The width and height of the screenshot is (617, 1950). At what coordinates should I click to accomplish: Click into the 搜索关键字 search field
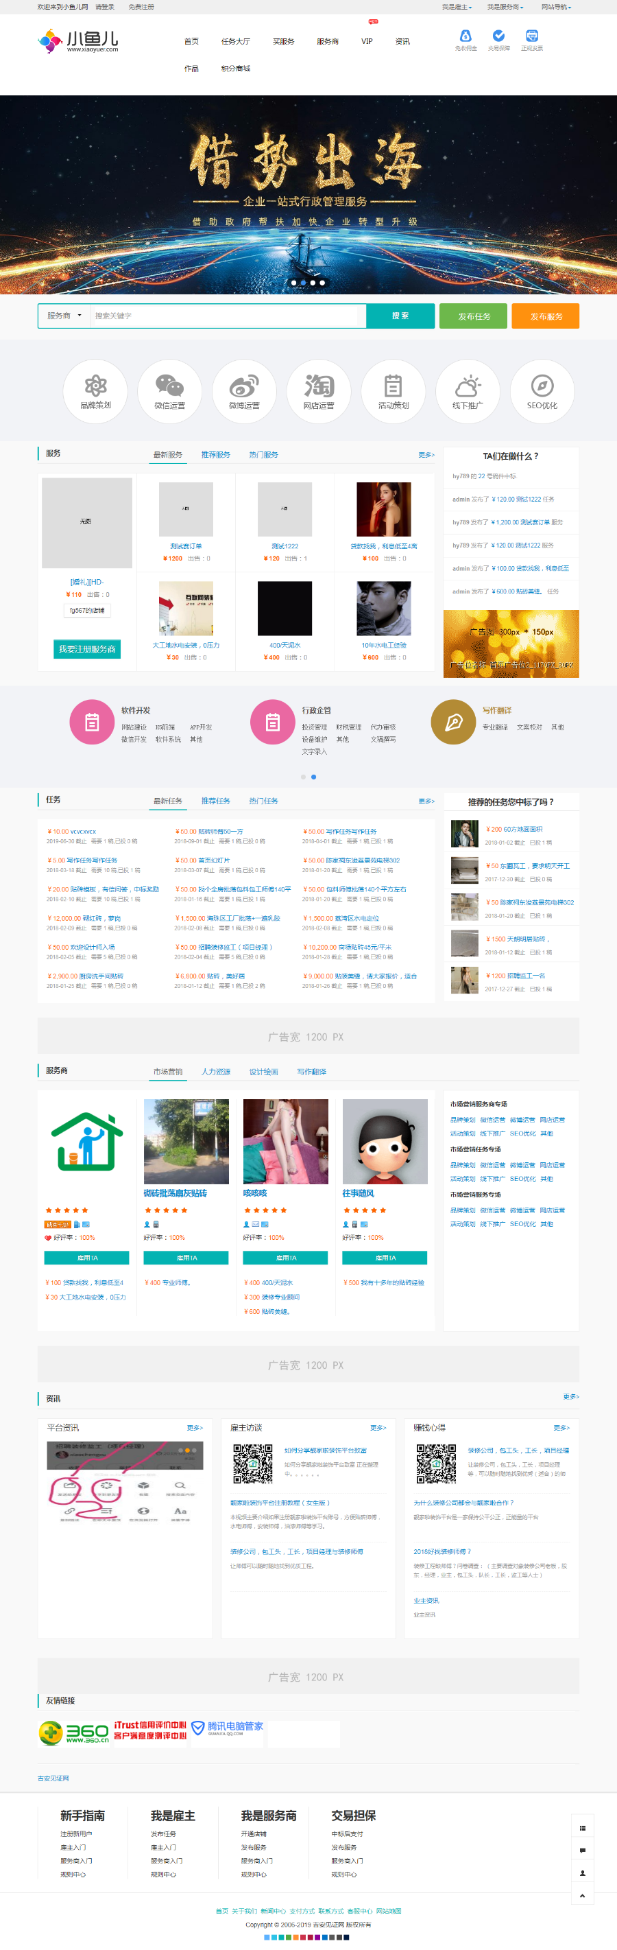pyautogui.click(x=225, y=316)
